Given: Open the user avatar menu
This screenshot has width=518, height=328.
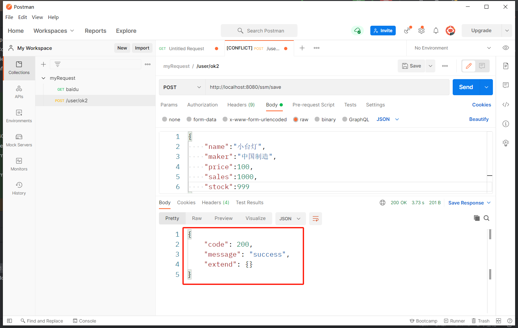Looking at the screenshot, I should pos(450,31).
